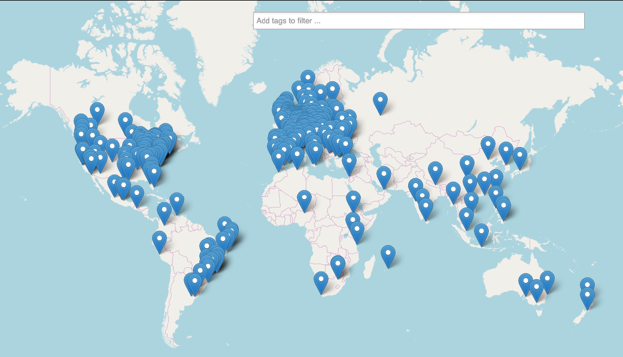Select the frontmost marker in the Philippines
This screenshot has height=357, width=623.
[503, 209]
